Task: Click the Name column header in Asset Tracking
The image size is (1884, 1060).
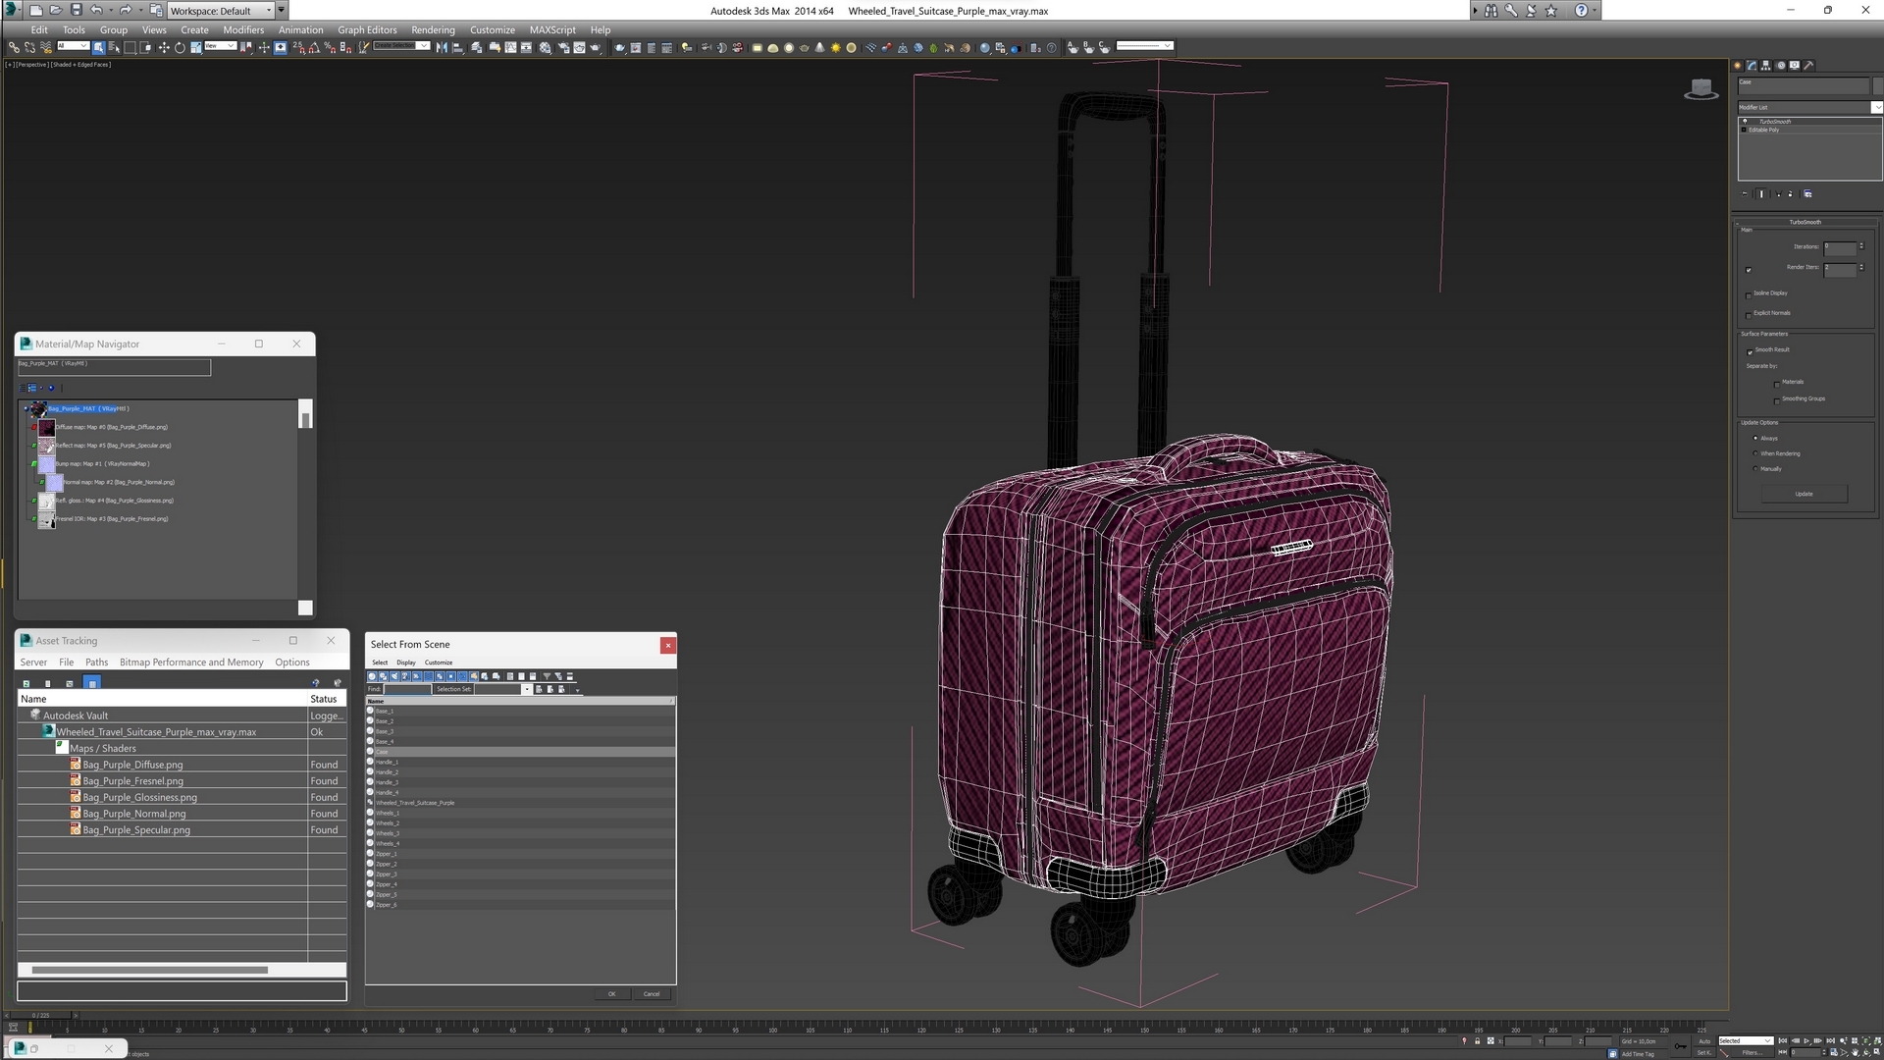Action: pyautogui.click(x=163, y=699)
